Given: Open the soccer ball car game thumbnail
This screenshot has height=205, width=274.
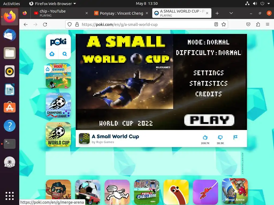Looking at the screenshot, I should [x=88, y=192].
